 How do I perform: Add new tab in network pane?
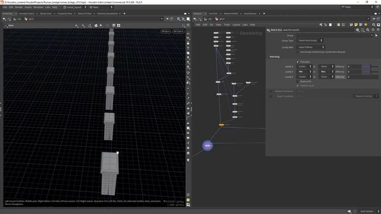pyautogui.click(x=264, y=14)
